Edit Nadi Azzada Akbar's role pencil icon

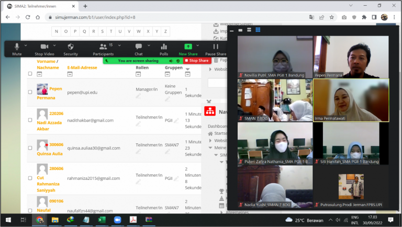(138, 124)
